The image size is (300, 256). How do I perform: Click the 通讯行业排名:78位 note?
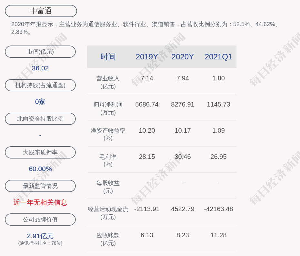click(40, 243)
